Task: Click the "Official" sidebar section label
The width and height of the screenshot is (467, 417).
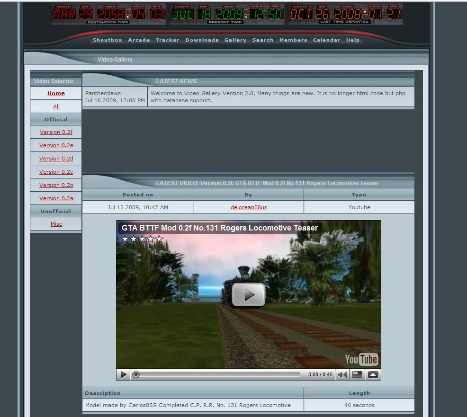Action: [56, 119]
